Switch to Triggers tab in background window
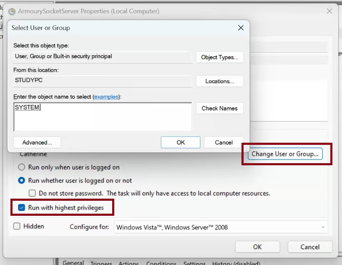 click(x=101, y=263)
